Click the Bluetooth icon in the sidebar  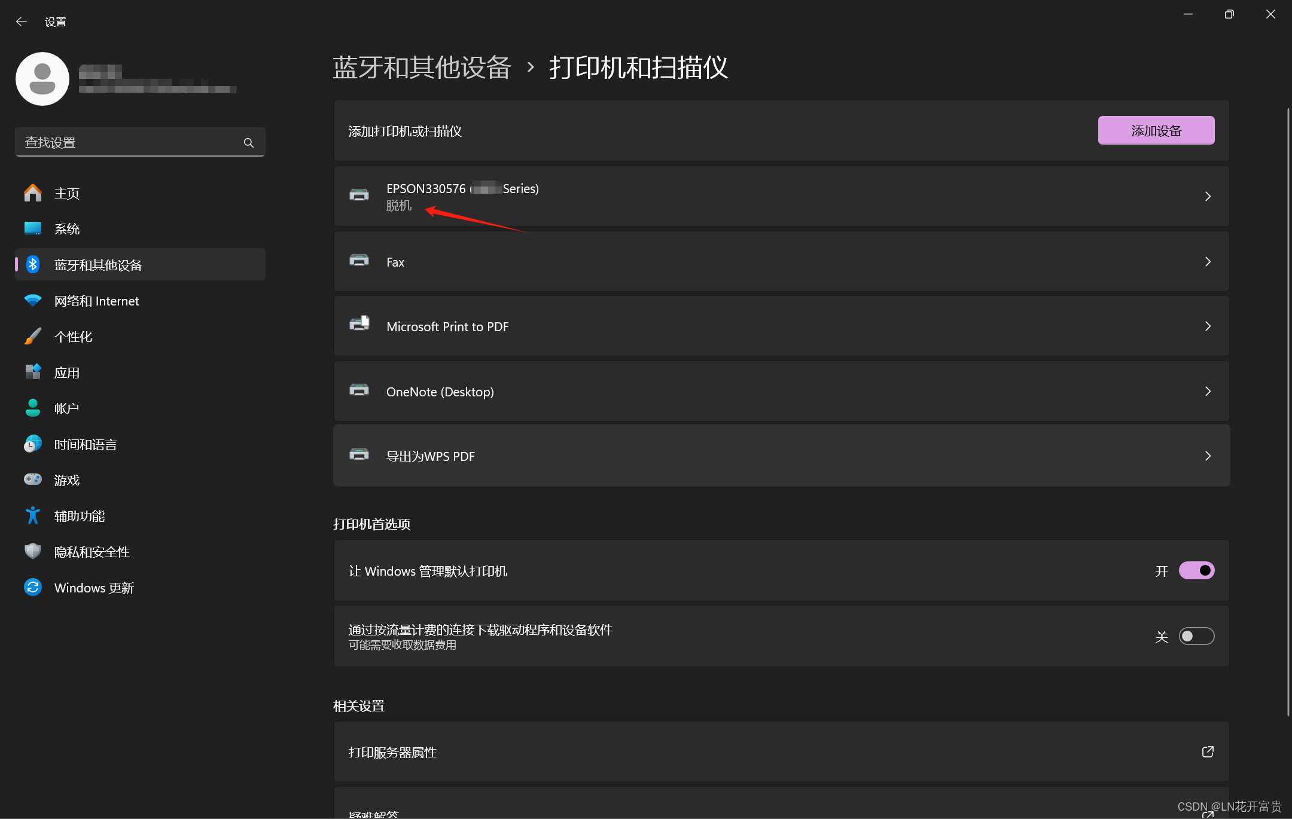point(33,264)
